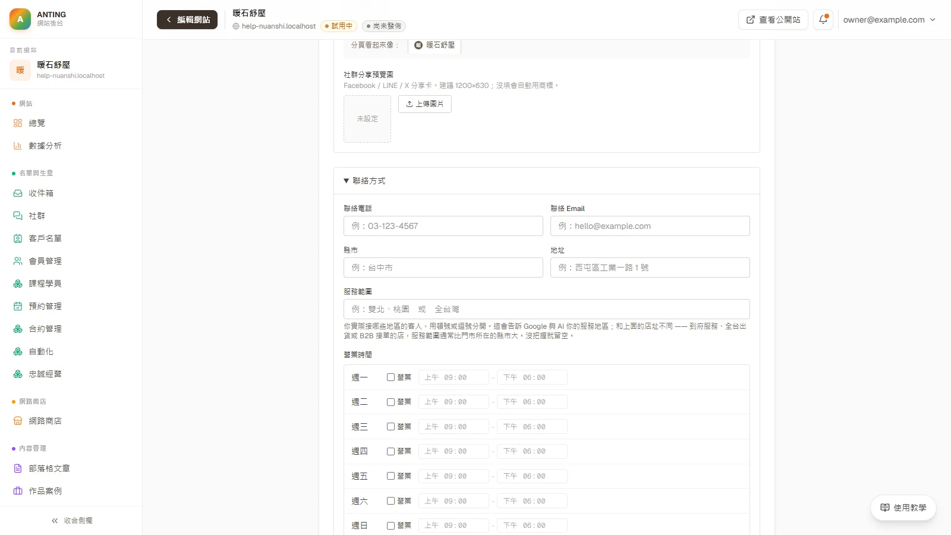Go to 預約管理 menu item

click(x=71, y=306)
